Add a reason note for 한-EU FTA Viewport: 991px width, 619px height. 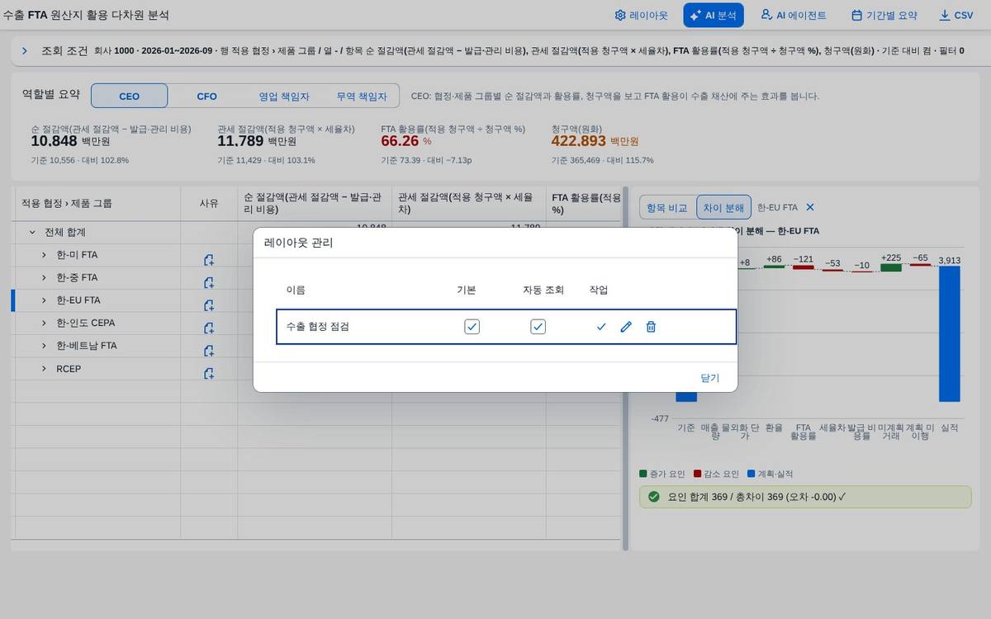[209, 305]
